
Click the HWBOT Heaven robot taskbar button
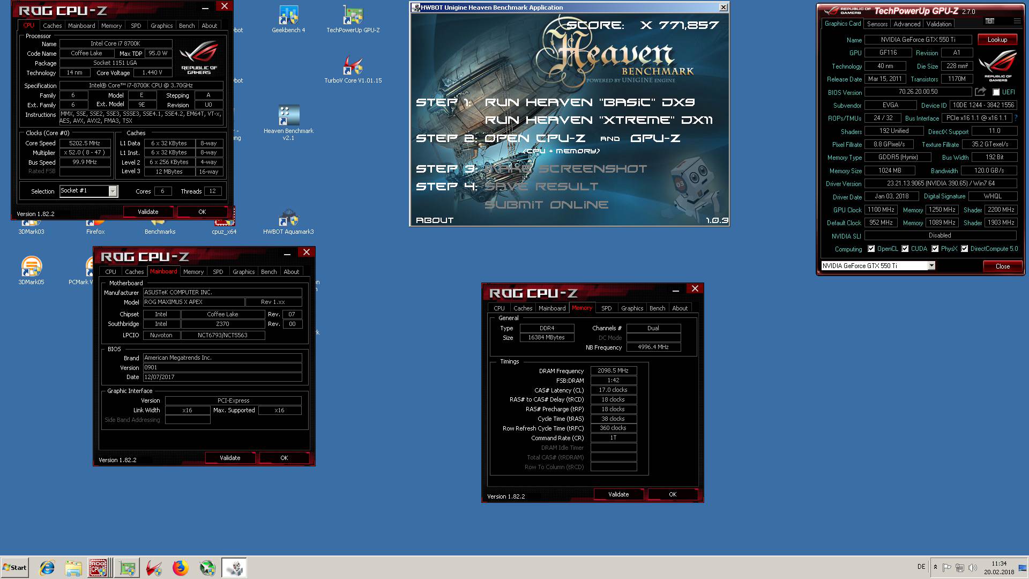(234, 568)
